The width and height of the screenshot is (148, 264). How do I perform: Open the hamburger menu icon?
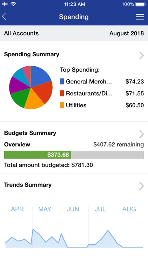coord(140,17)
